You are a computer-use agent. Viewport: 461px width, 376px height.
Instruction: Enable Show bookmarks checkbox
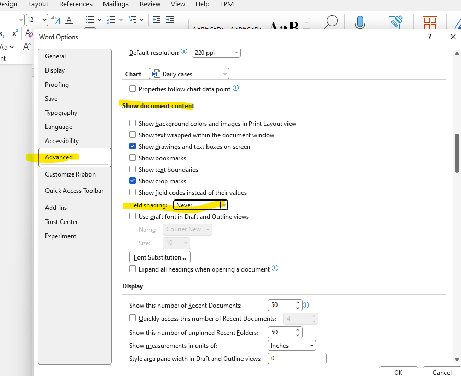tap(133, 158)
